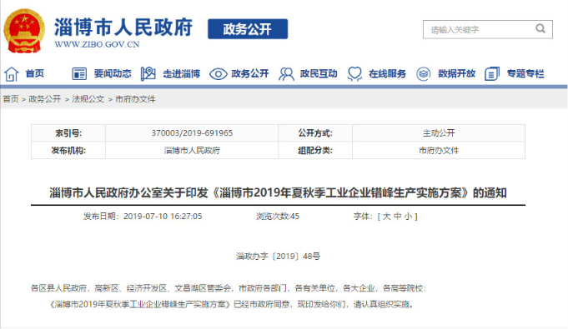
Task: Click the document icon beside 专题专栏
Action: point(492,74)
